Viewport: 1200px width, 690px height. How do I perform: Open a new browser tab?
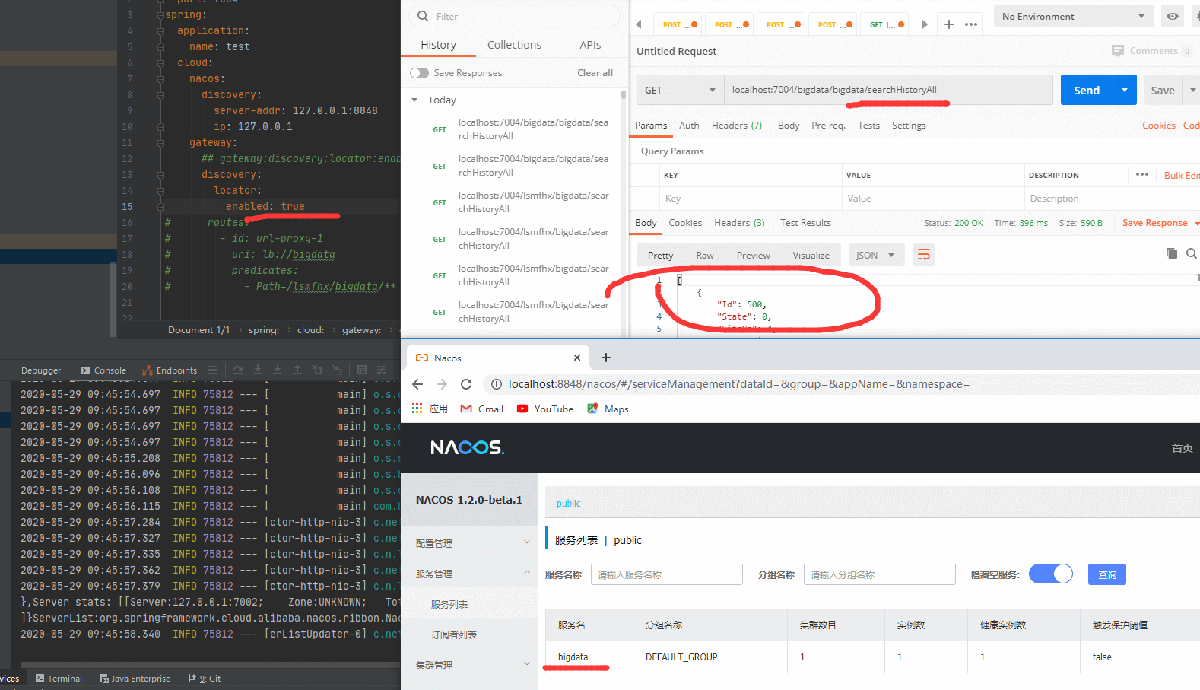[606, 358]
